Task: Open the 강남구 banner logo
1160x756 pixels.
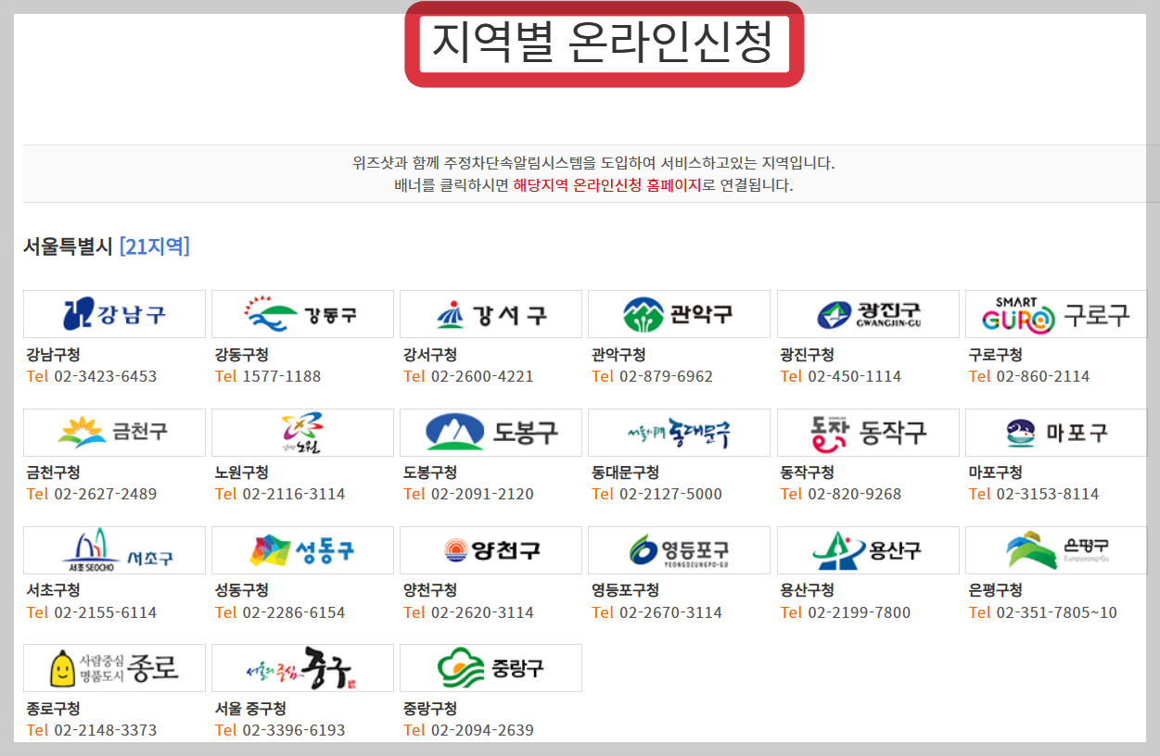Action: click(114, 314)
